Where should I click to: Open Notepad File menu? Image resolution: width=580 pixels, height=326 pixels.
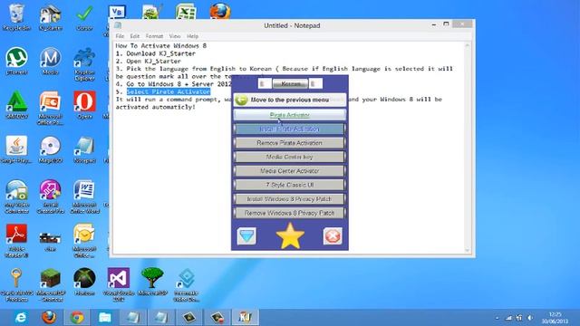(x=120, y=36)
